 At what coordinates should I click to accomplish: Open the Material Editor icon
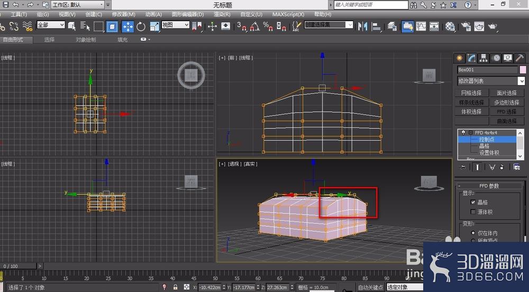(x=450, y=26)
